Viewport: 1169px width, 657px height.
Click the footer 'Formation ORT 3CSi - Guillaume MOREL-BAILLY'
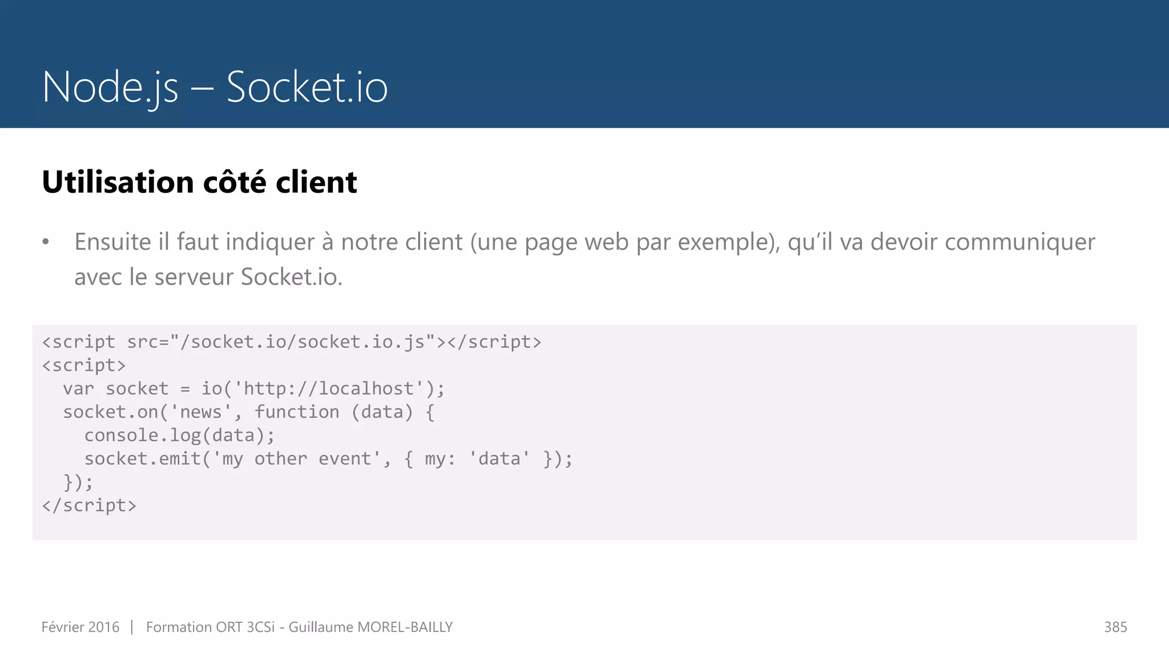click(x=299, y=627)
